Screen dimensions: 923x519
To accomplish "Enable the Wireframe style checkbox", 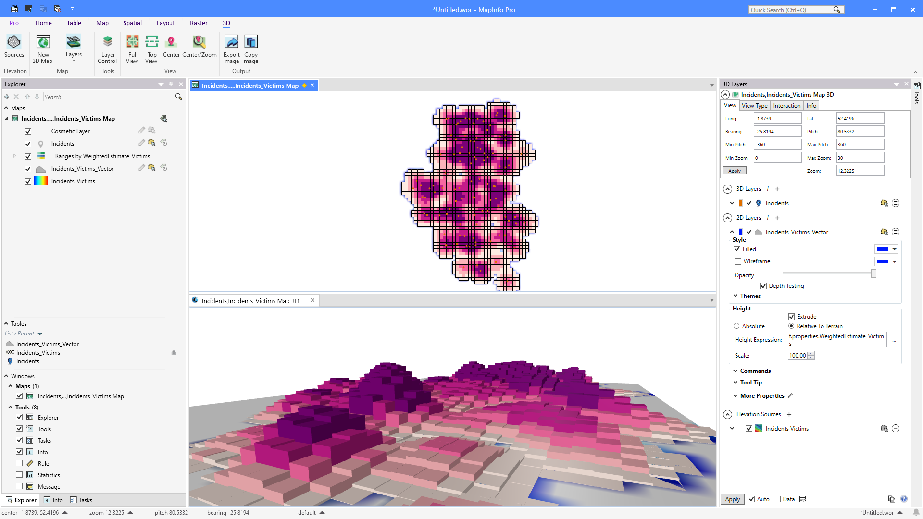I will [738, 261].
